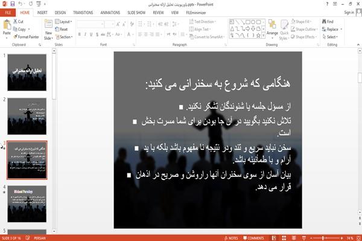This screenshot has height=241, width=362.
Task: Open Text Direction dropdown
Action: [203, 22]
